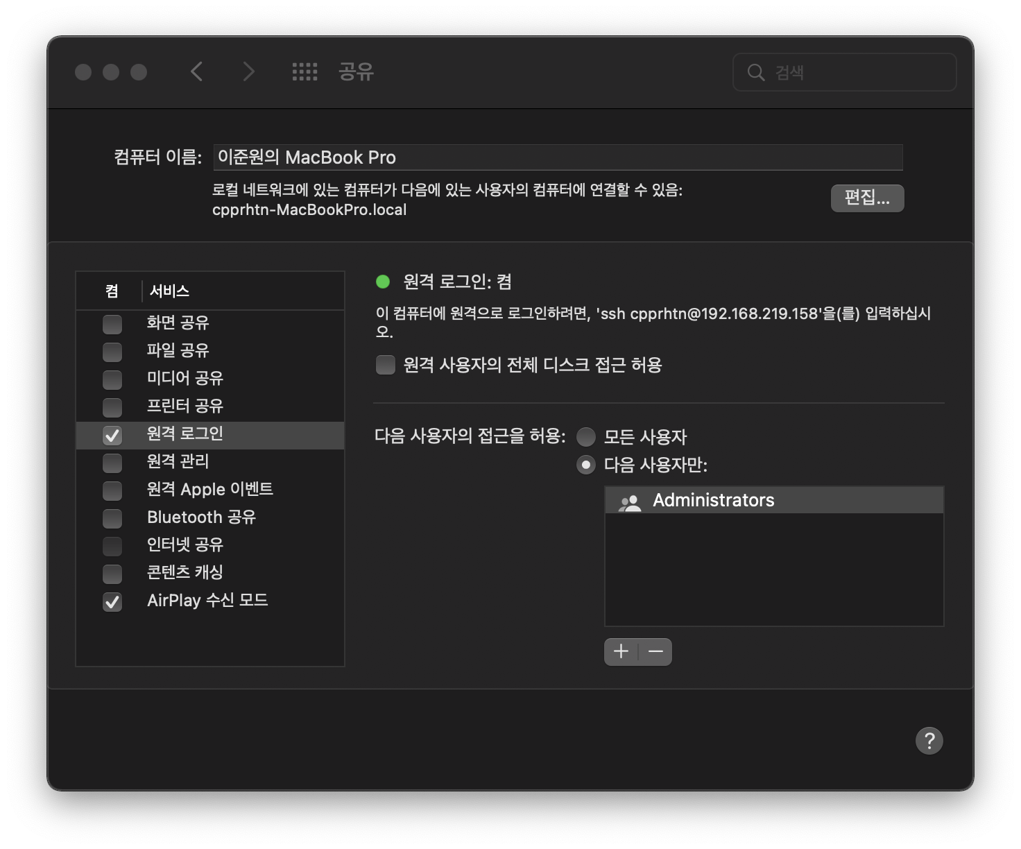This screenshot has height=849, width=1021.
Task: Select 화면 공유 service row
Action: [210, 323]
